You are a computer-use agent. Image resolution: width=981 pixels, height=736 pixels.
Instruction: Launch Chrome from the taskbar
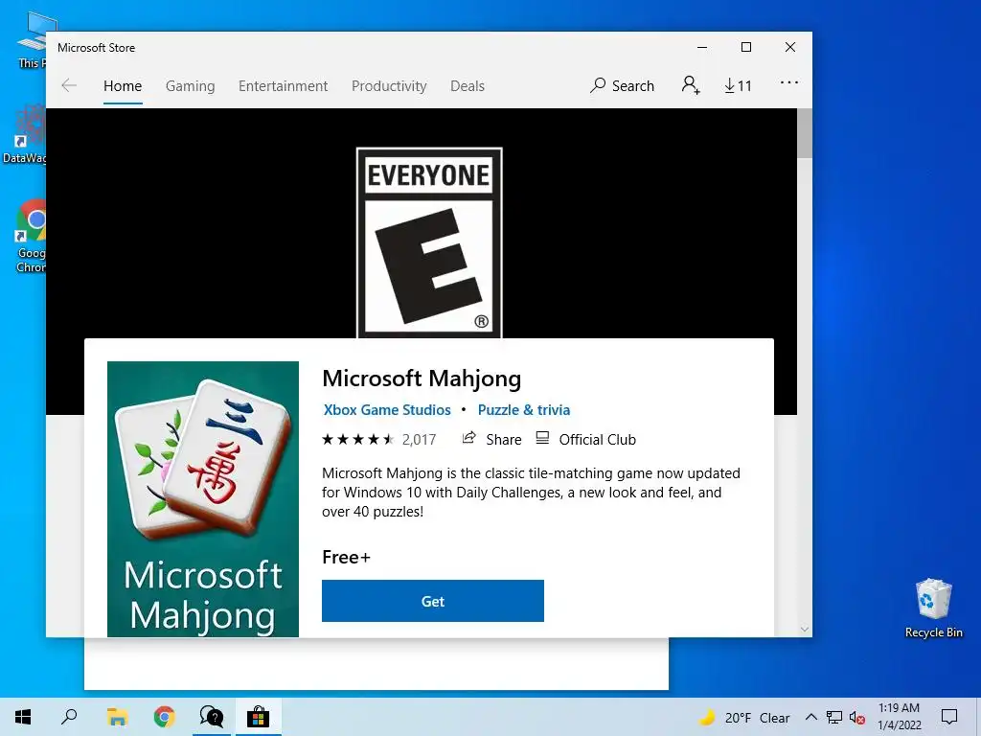point(164,717)
